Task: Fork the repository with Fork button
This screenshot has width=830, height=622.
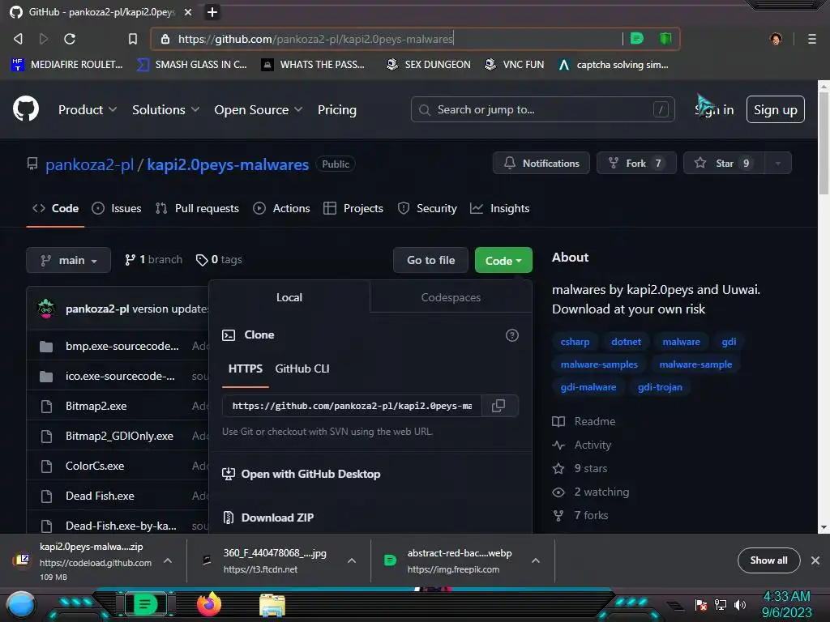Action: point(635,163)
